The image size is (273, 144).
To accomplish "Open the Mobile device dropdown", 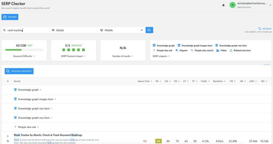I will pyautogui.click(x=122, y=30).
